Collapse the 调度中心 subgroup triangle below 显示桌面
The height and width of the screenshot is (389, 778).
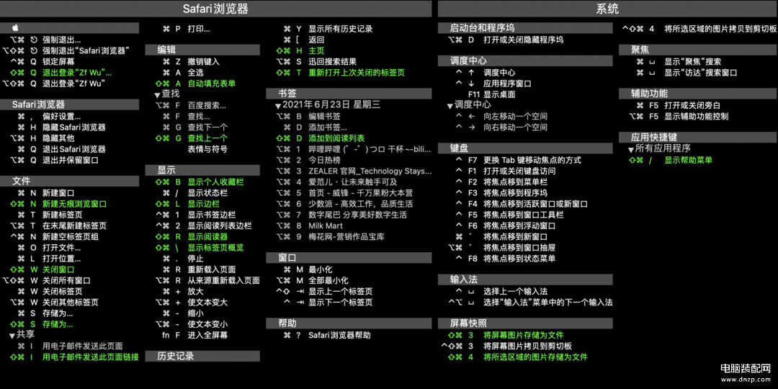tap(450, 106)
